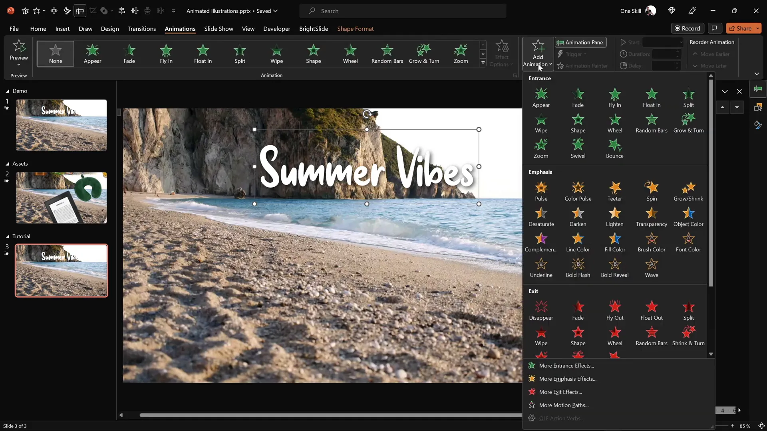The width and height of the screenshot is (767, 431).
Task: Pick the Swivel entrance animation
Action: 578,148
